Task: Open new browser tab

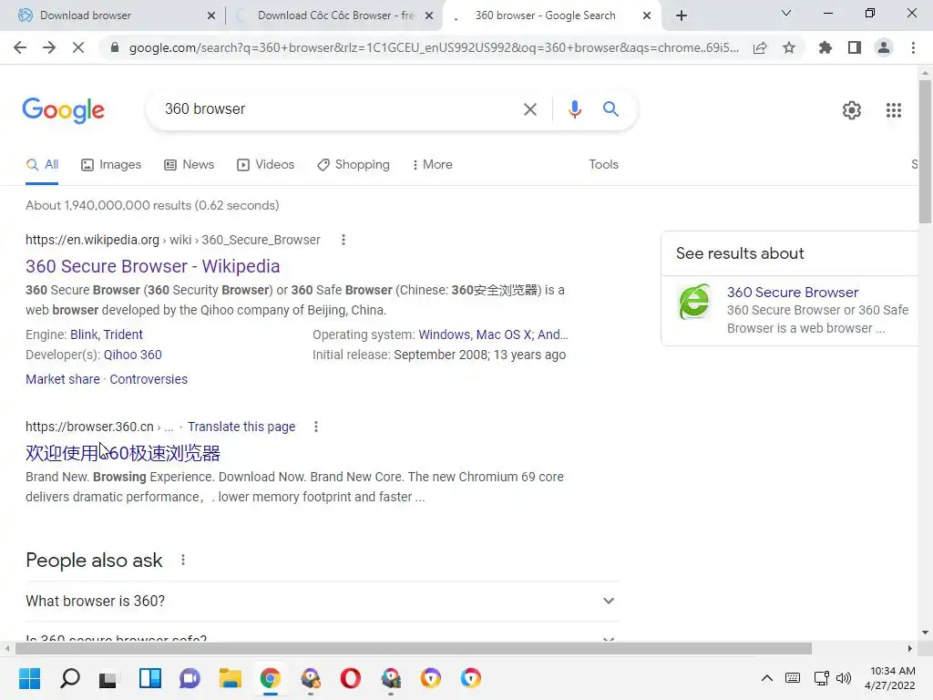Action: point(682,15)
